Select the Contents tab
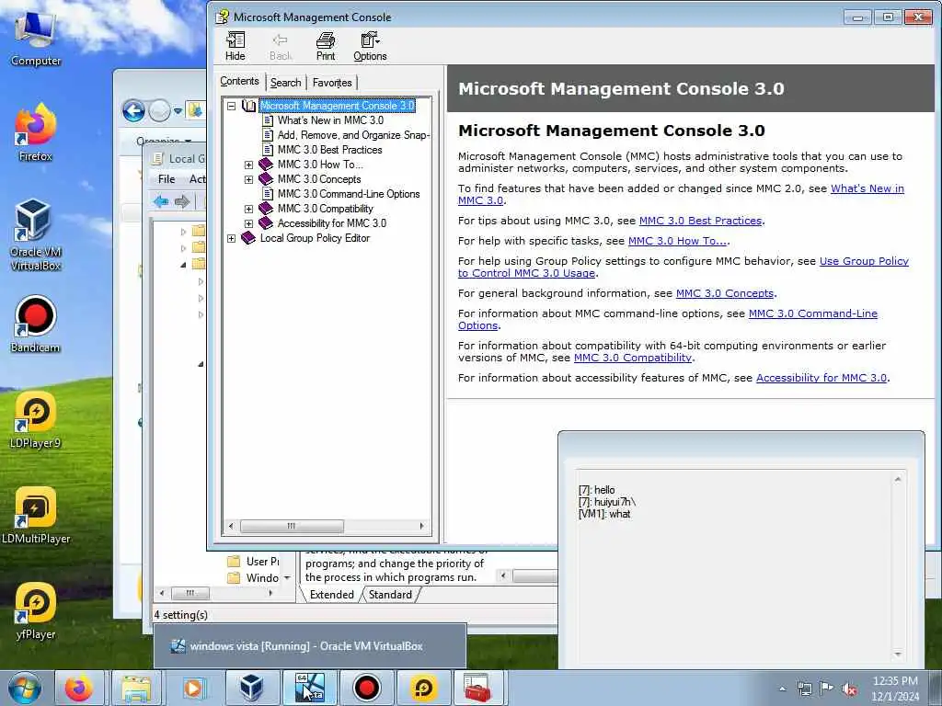This screenshot has width=942, height=706. (239, 81)
